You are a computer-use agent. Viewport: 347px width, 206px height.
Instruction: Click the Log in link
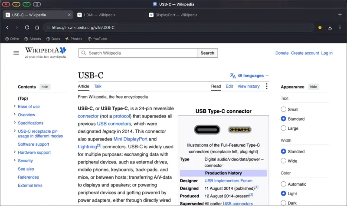(x=327, y=53)
